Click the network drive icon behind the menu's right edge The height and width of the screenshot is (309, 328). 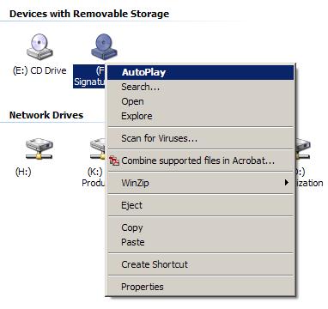tap(303, 149)
